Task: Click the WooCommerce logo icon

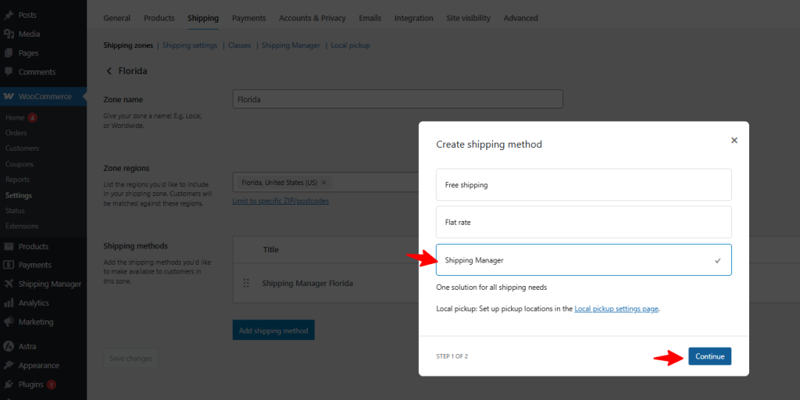Action: click(x=9, y=97)
